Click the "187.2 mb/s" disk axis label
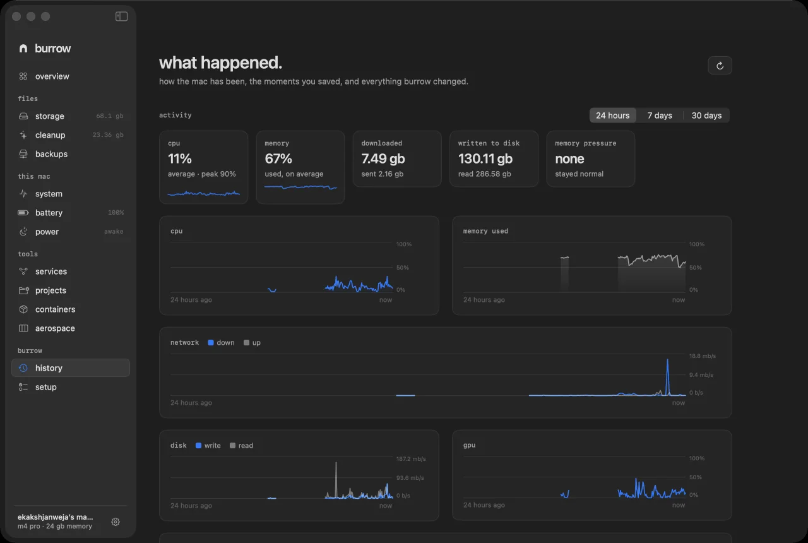This screenshot has width=808, height=543. point(412,459)
